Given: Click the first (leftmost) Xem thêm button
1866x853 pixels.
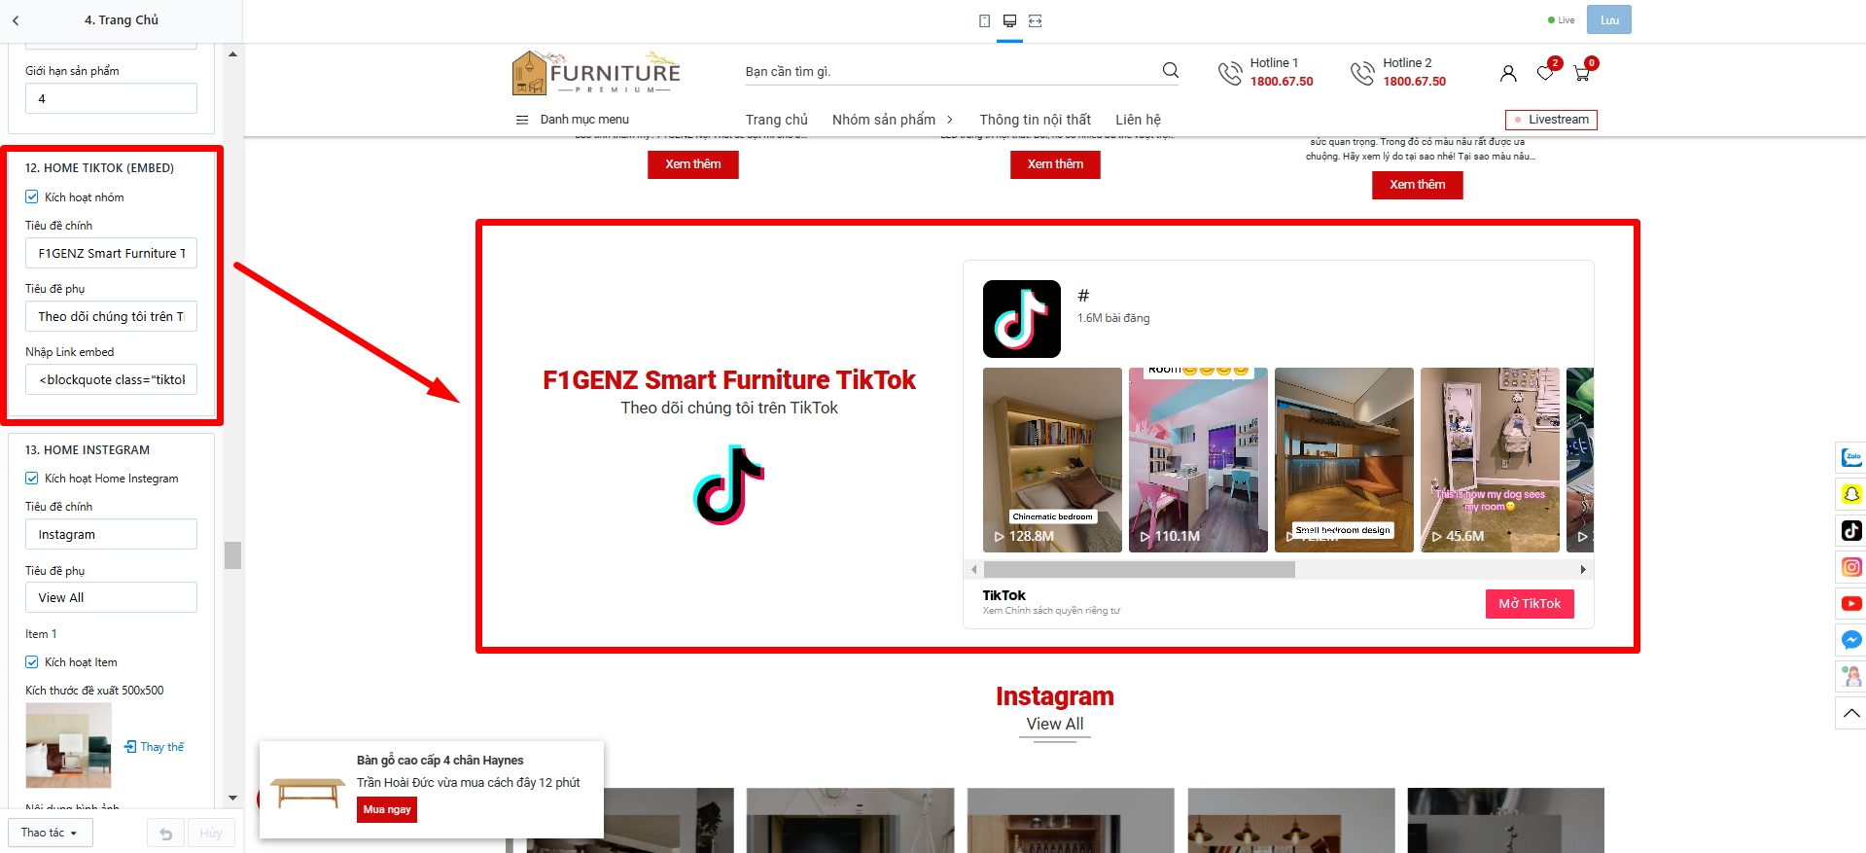Looking at the screenshot, I should point(693,164).
